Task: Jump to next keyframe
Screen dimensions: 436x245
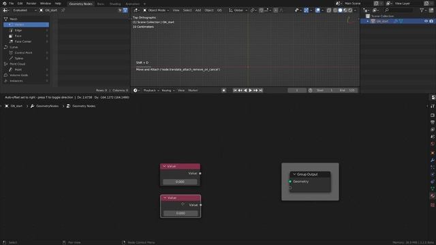Action: [255, 91]
